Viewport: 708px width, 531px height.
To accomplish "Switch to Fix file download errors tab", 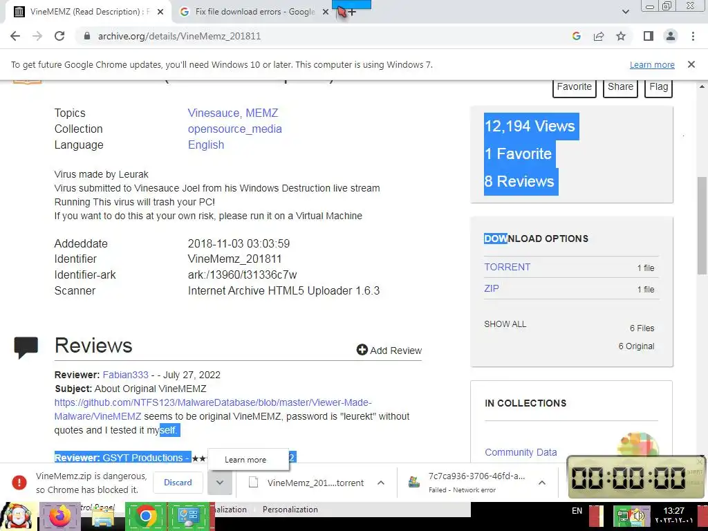I will tap(254, 12).
